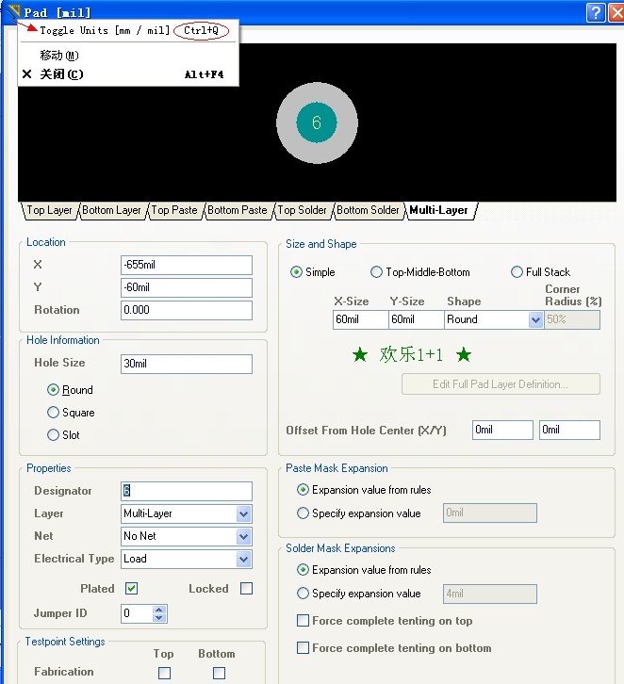This screenshot has width=624, height=684.
Task: Select the Slot hole radio button
Action: click(x=53, y=435)
